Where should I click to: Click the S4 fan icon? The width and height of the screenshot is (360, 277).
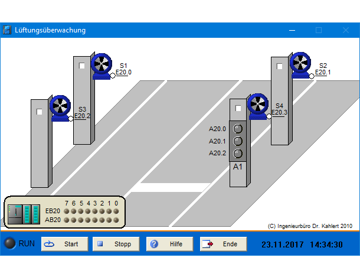pos(258,106)
